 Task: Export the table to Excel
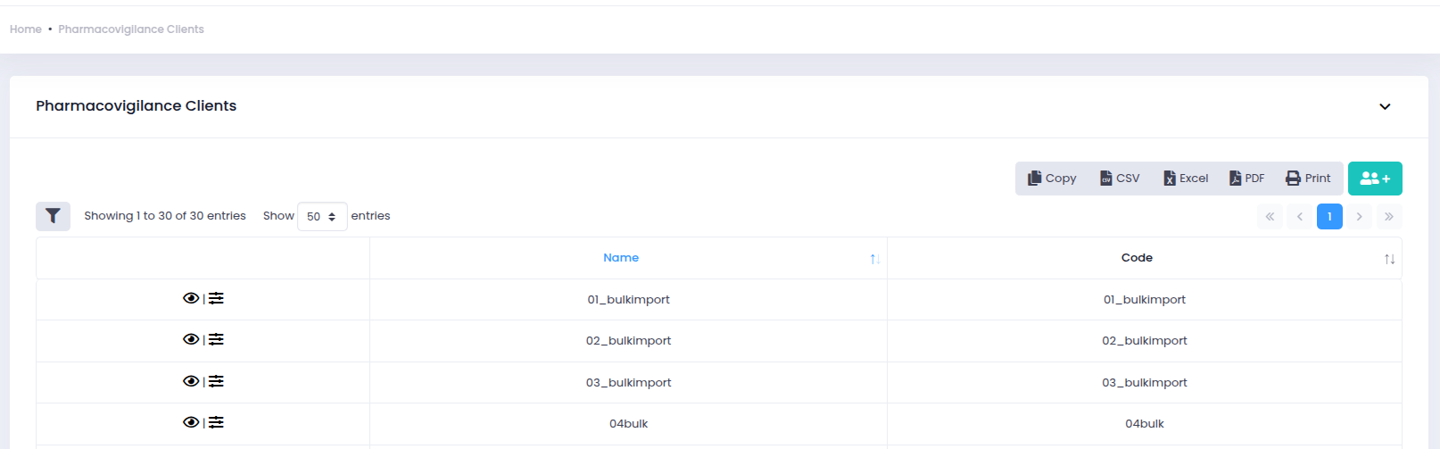(1186, 179)
